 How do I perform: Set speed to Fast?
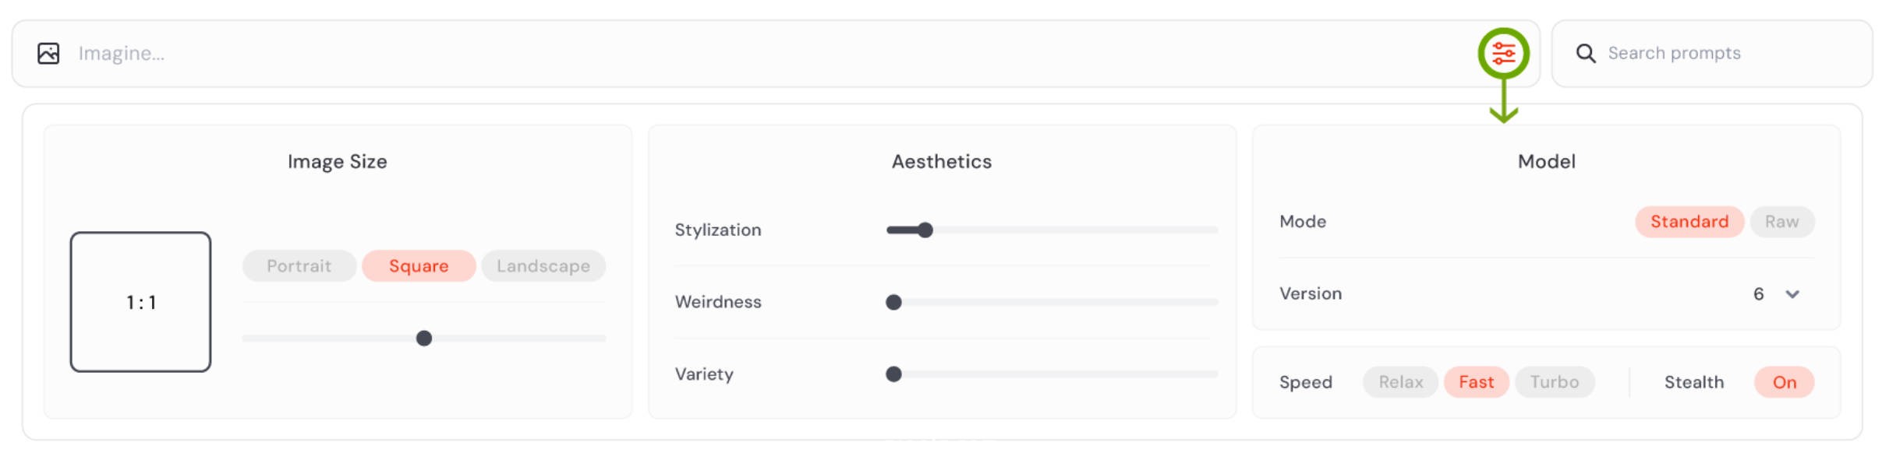[x=1477, y=382]
